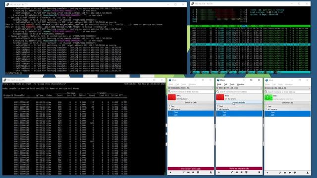Screen dimensions: 317x178
Task: Collapse Test group in right Blink window
Action: (266, 106)
